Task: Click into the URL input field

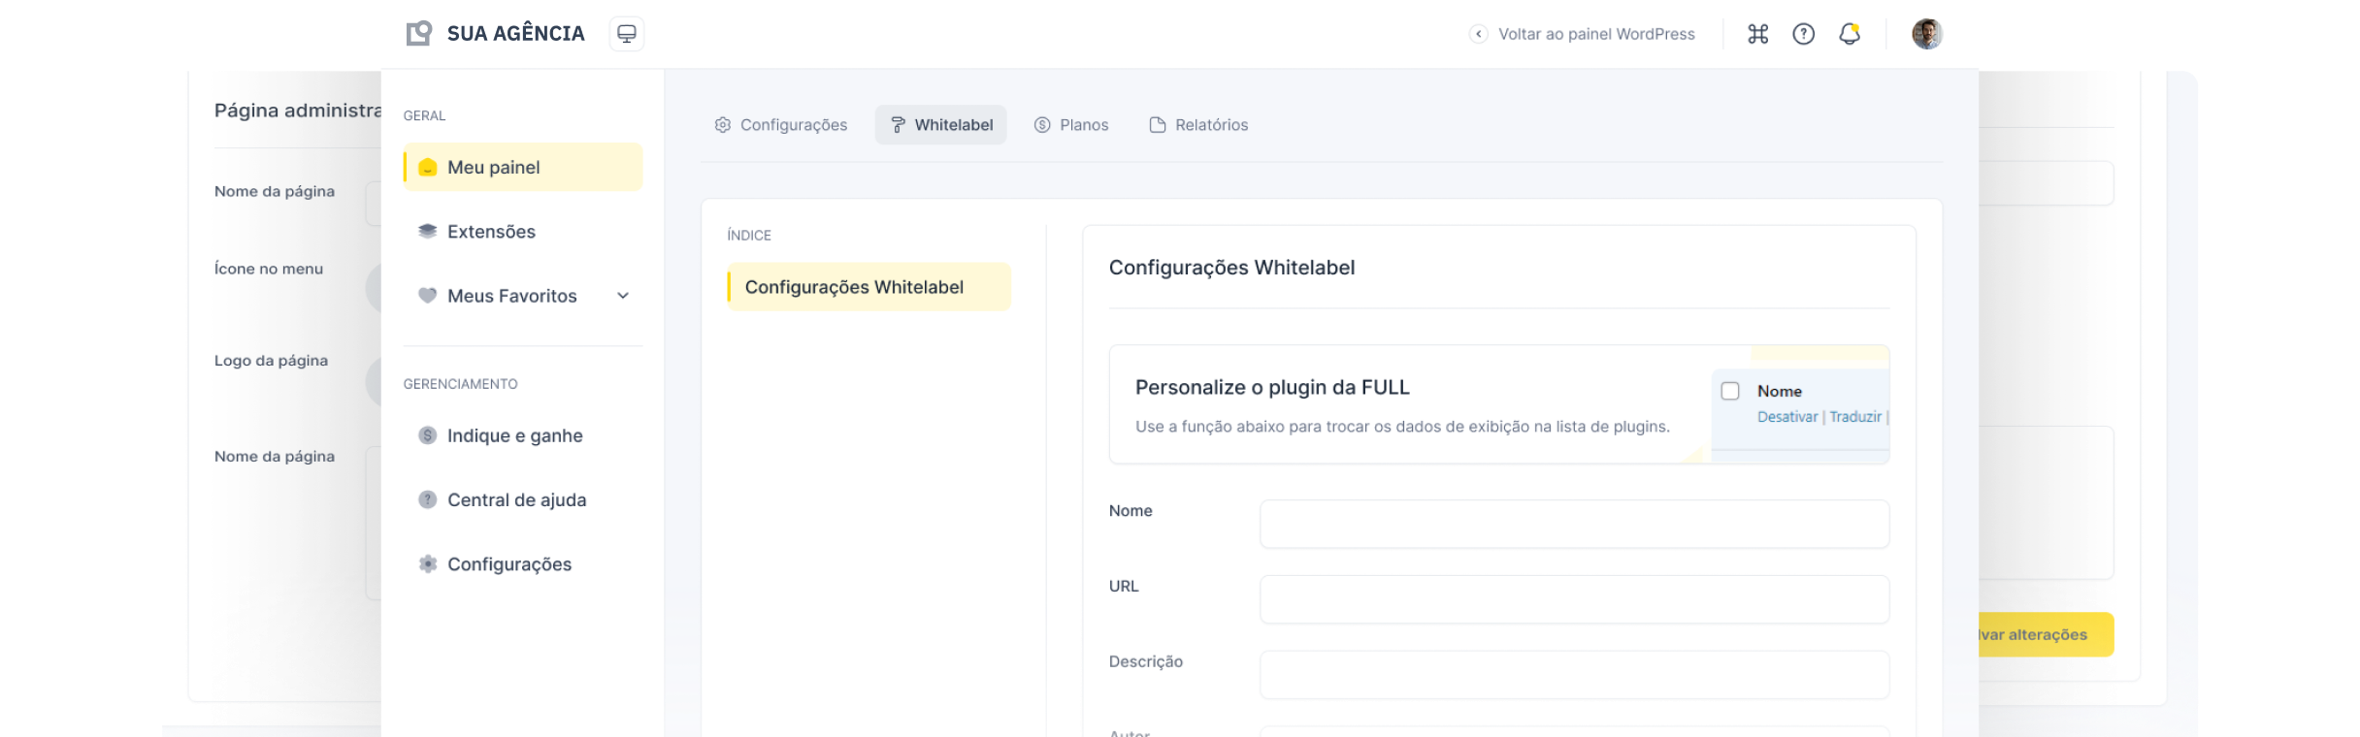Action: click(1573, 599)
